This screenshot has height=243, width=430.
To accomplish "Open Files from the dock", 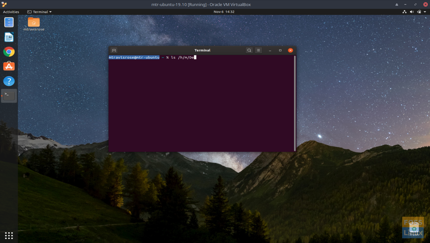I will pos(9,22).
